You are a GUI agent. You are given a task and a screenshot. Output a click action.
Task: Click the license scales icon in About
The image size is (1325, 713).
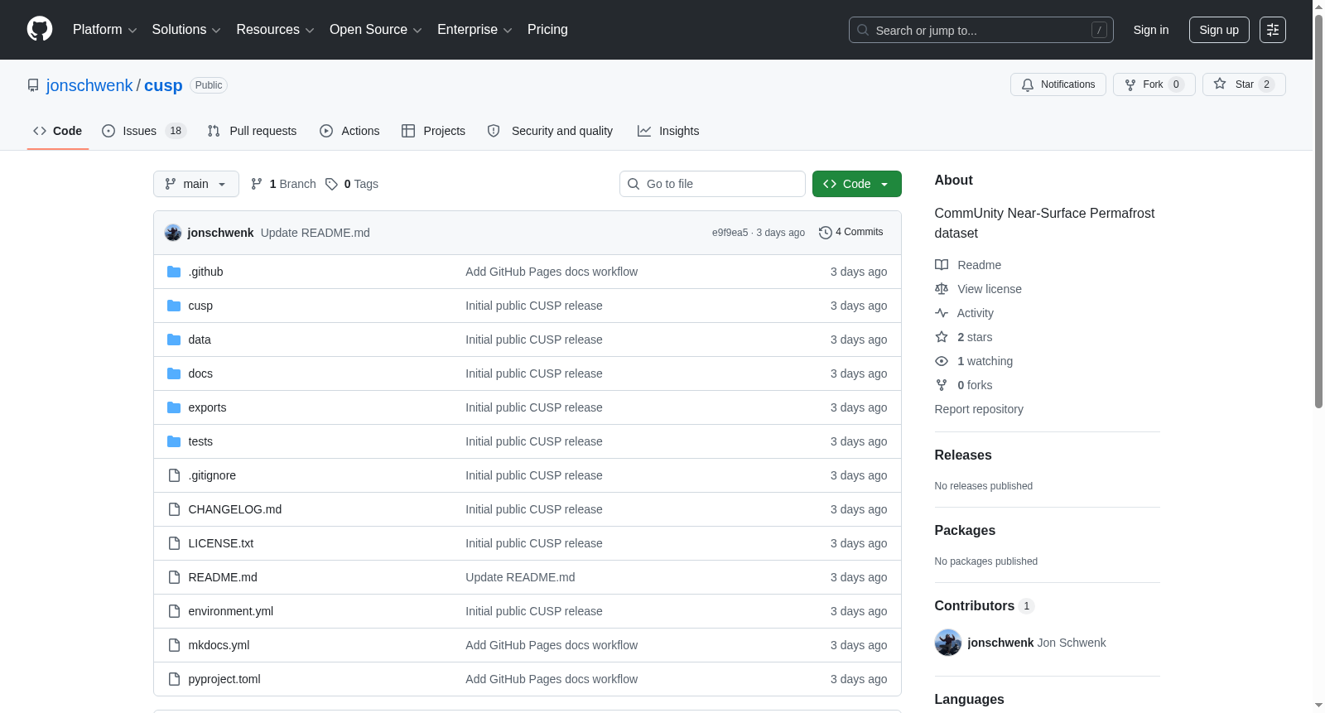942,289
